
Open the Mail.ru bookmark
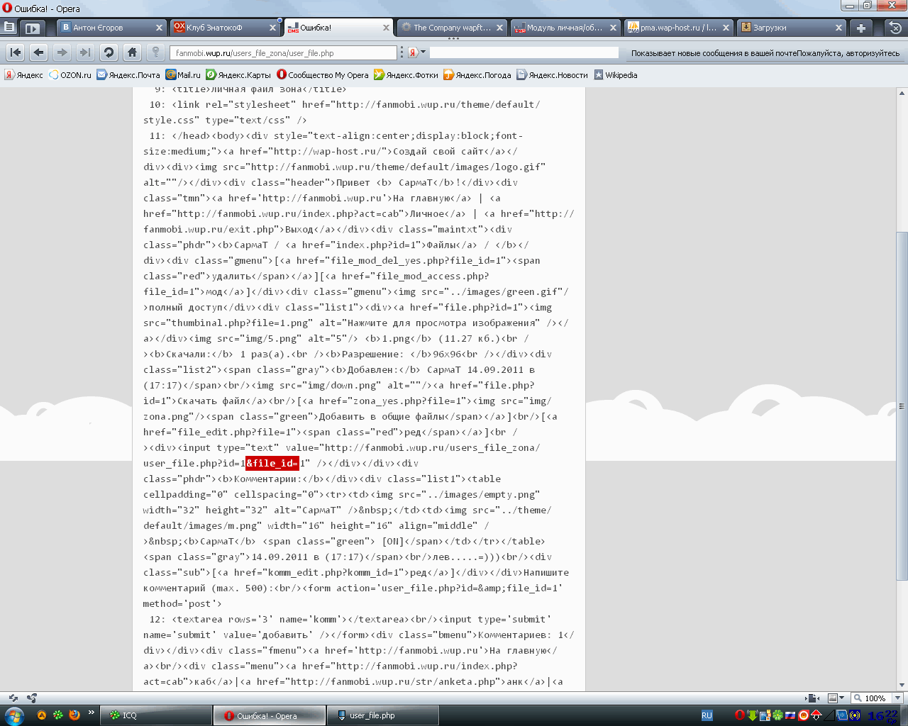point(183,75)
